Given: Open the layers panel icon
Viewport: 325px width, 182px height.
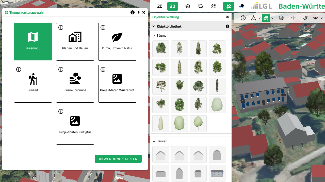Looking at the screenshot, I should click(x=188, y=6).
